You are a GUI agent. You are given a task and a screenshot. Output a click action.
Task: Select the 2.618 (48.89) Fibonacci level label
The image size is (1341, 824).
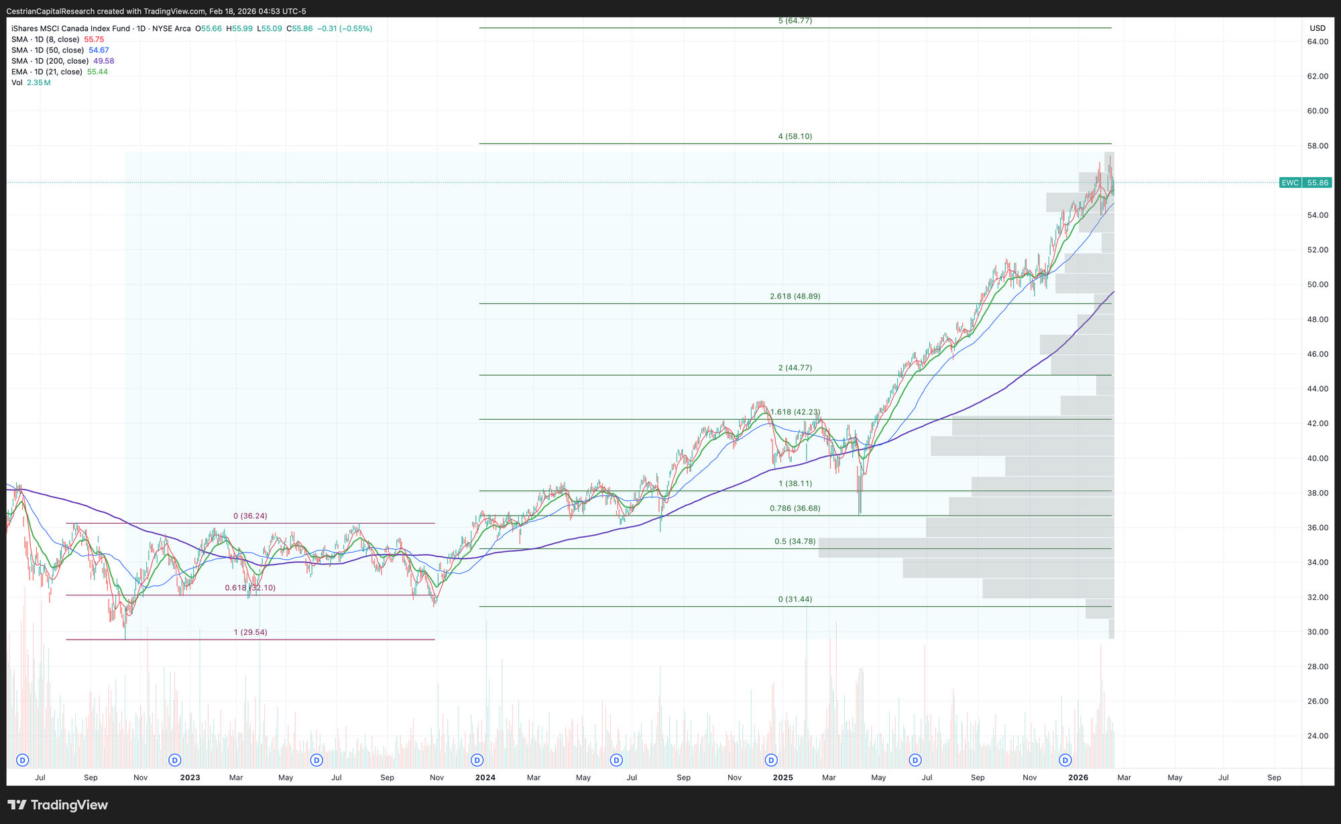(x=795, y=296)
